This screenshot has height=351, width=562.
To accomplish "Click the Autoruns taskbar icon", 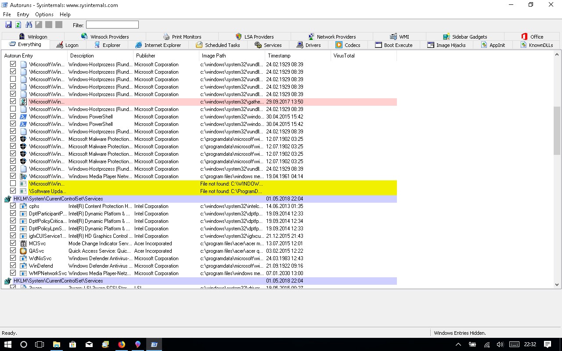I will point(154,344).
